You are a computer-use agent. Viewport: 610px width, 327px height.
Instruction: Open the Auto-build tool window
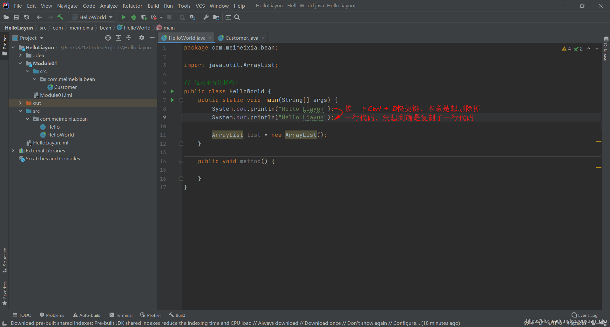pos(87,315)
